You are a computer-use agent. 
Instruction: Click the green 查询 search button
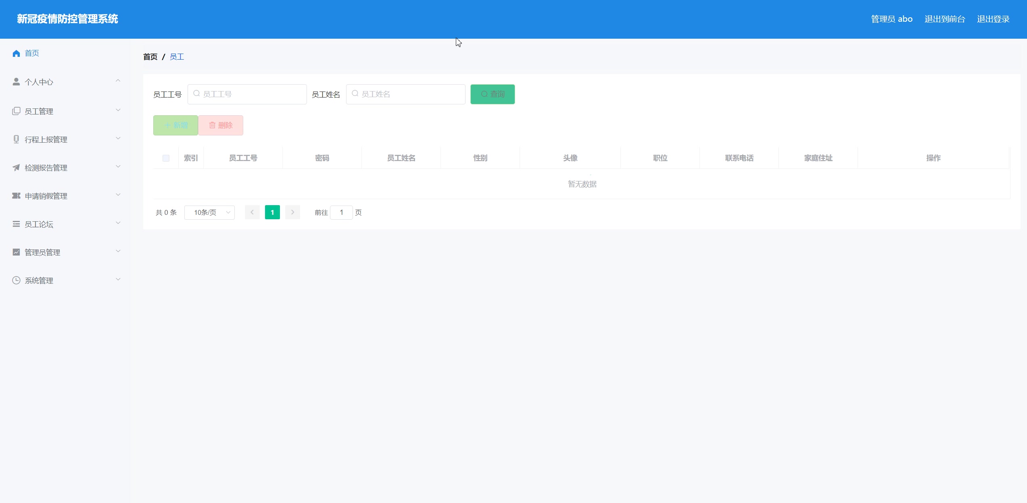coord(493,94)
